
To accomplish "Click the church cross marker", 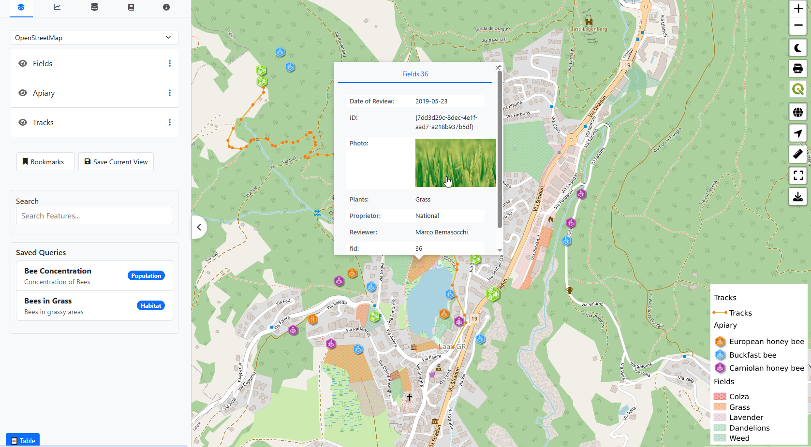I will coord(410,397).
